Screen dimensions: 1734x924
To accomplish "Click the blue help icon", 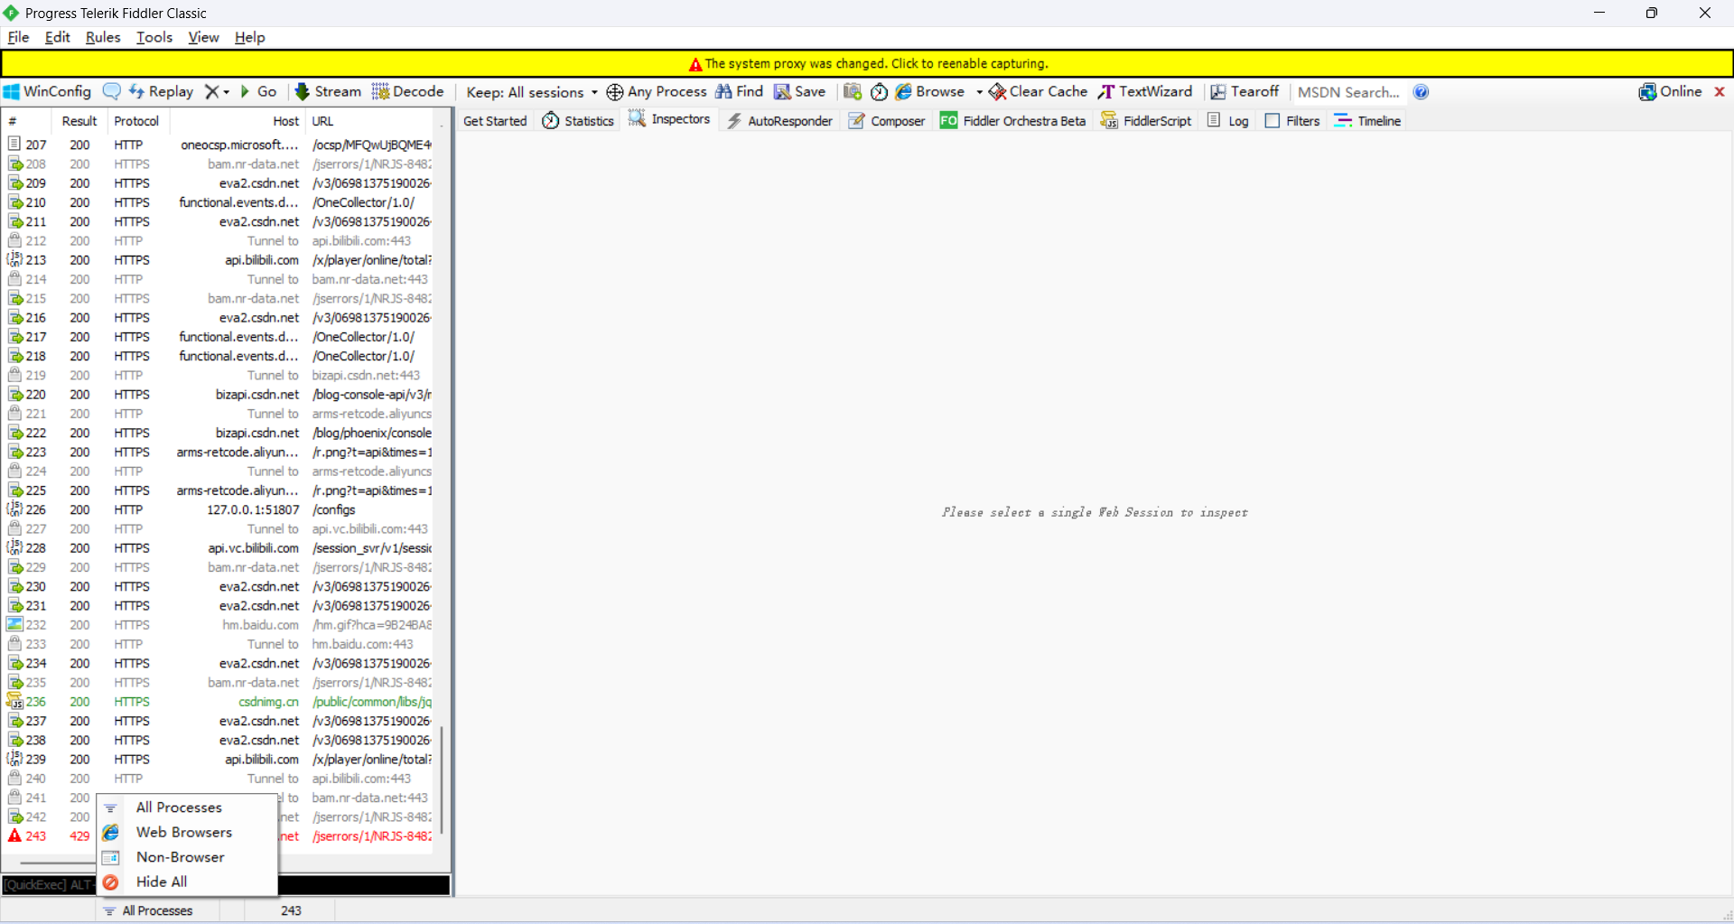I will pyautogui.click(x=1422, y=92).
